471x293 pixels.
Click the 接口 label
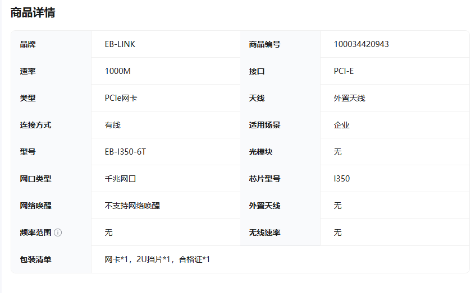click(x=257, y=71)
